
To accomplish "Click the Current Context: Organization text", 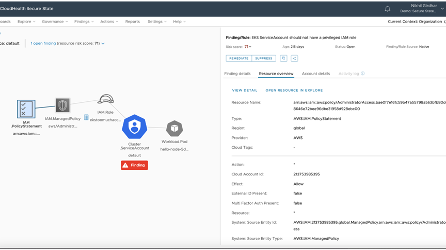I will point(416,22).
